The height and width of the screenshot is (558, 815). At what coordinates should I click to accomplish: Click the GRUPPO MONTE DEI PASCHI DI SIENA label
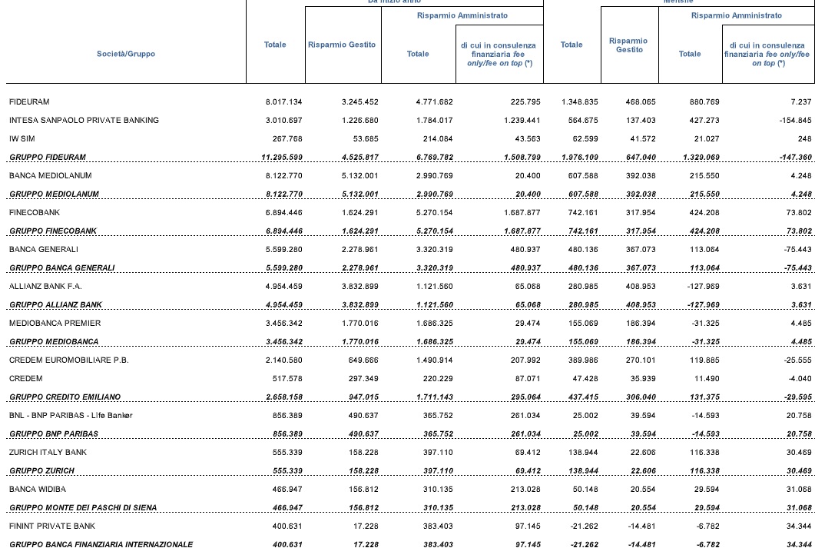(83, 508)
